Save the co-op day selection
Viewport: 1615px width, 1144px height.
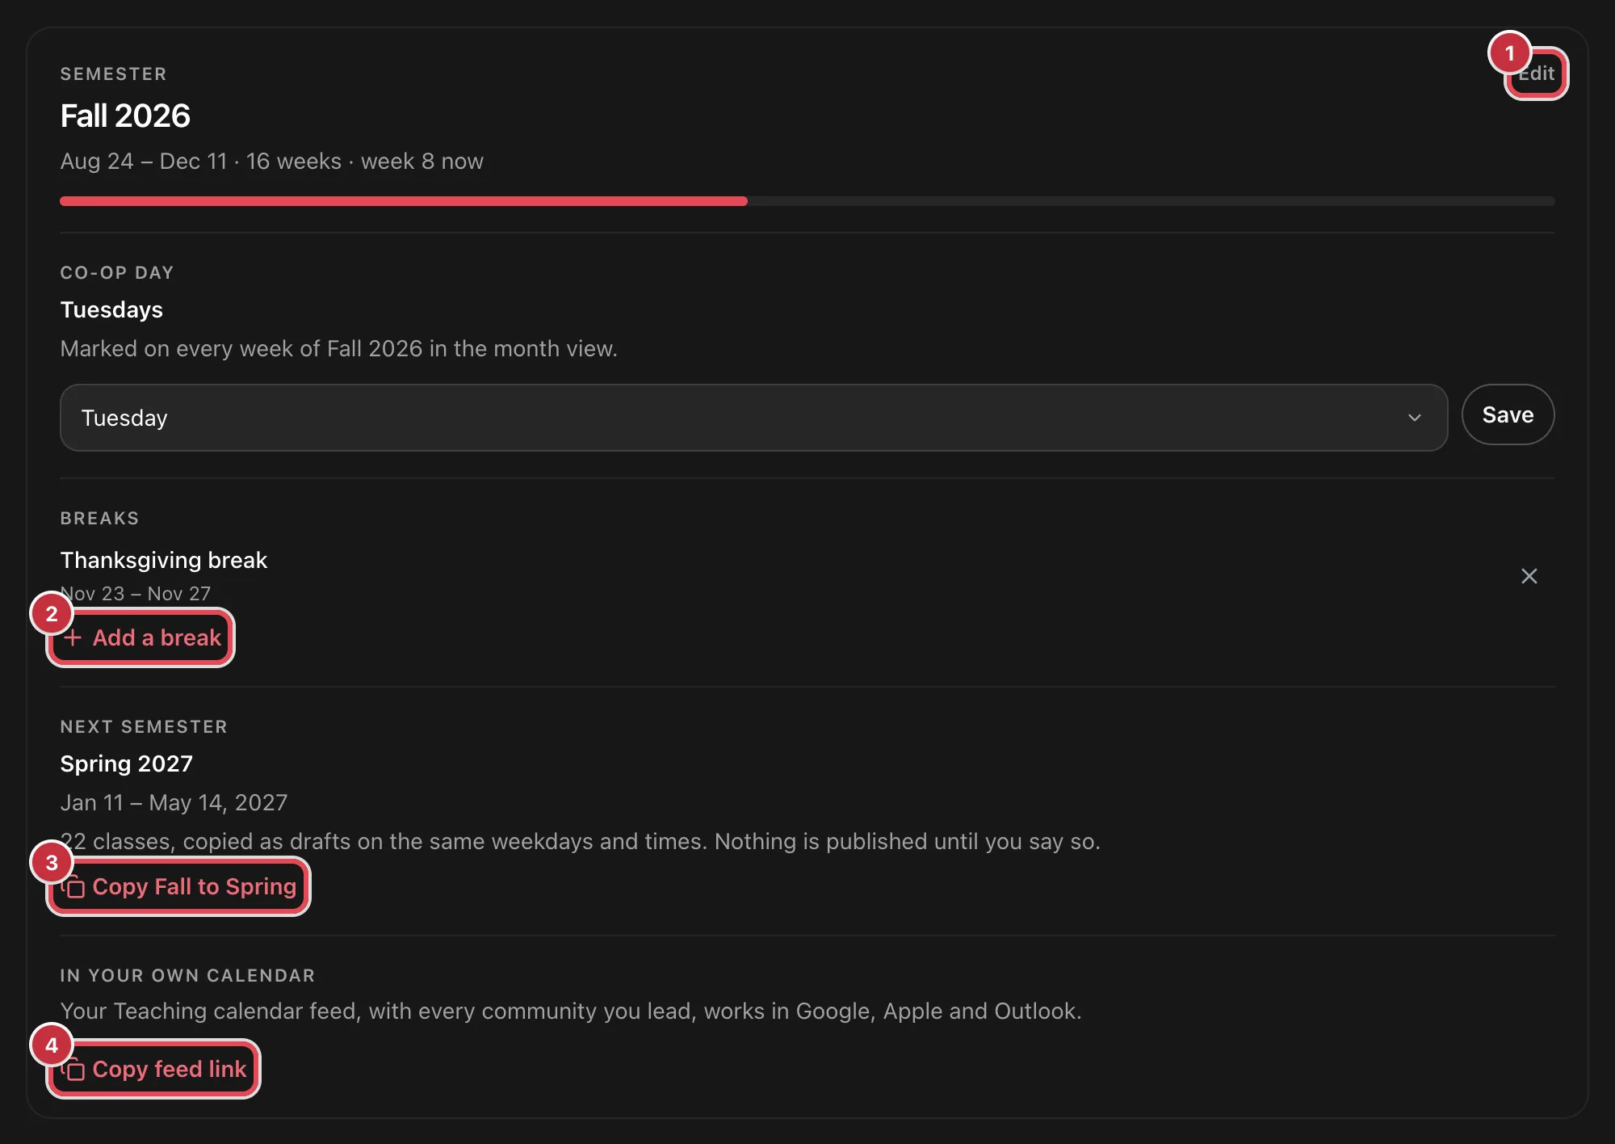point(1508,414)
